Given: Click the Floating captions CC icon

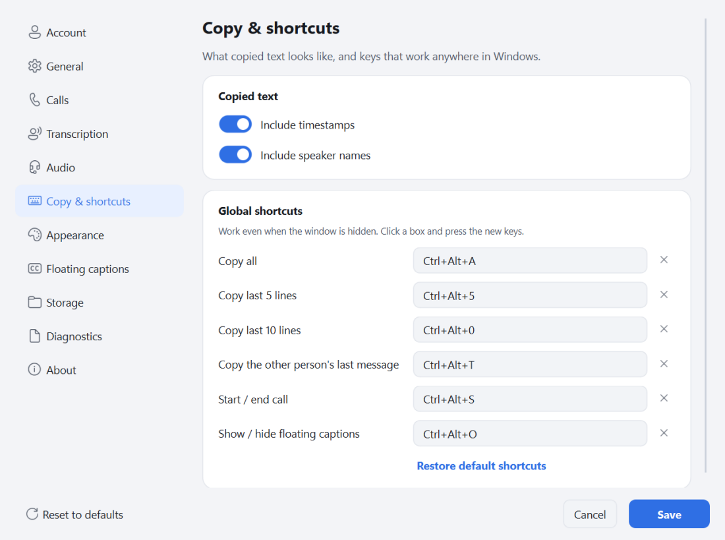Looking at the screenshot, I should [x=35, y=268].
